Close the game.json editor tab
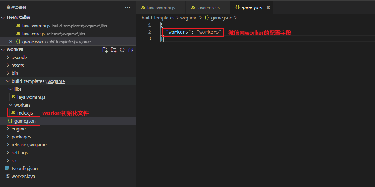The width and height of the screenshot is (375, 187). tap(268, 8)
